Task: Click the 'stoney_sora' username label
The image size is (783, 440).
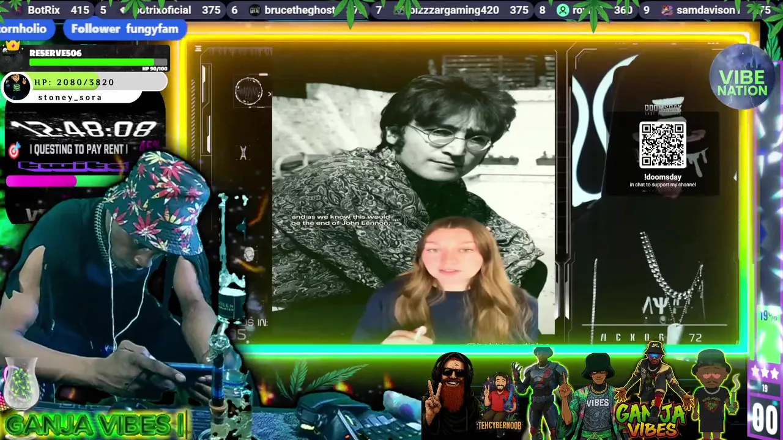Action: pos(70,97)
